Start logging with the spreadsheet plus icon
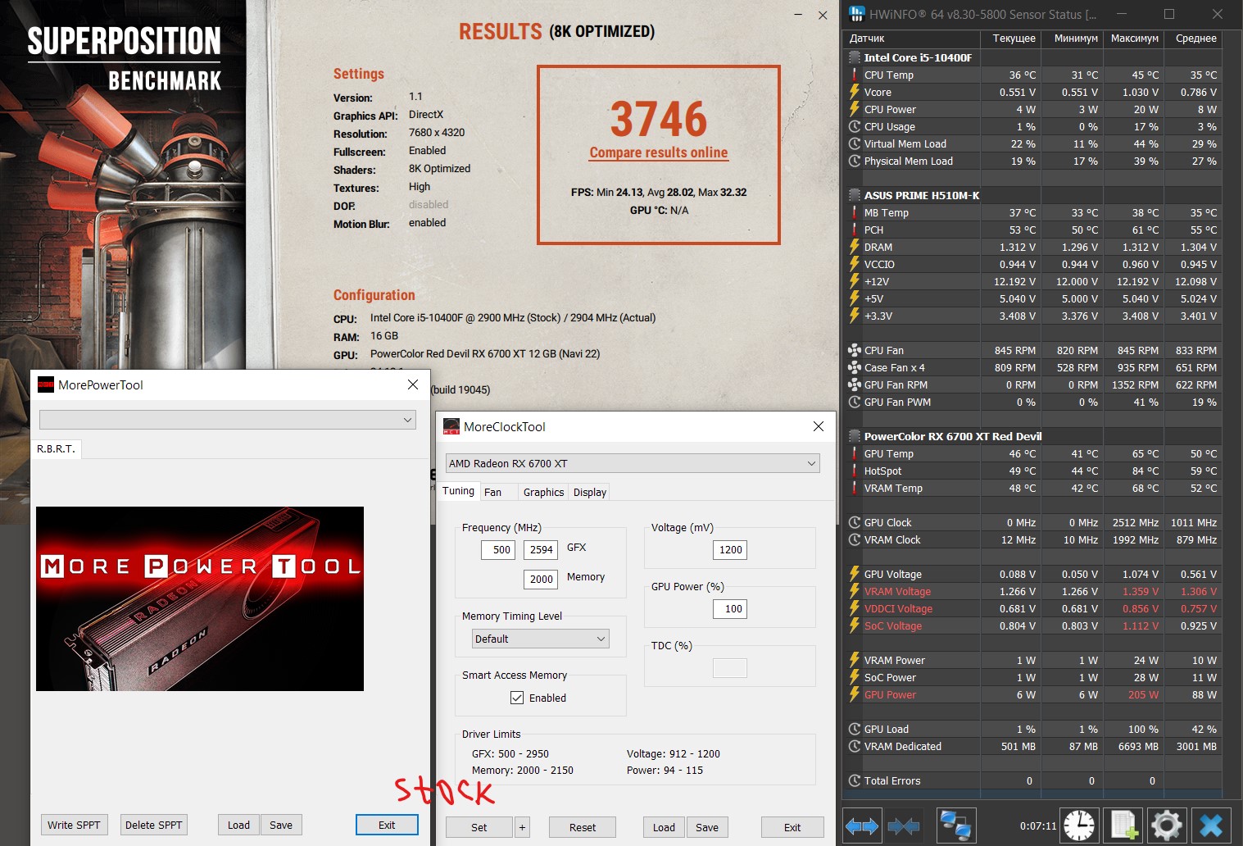Screen dimensions: 1243x846 1123,826
